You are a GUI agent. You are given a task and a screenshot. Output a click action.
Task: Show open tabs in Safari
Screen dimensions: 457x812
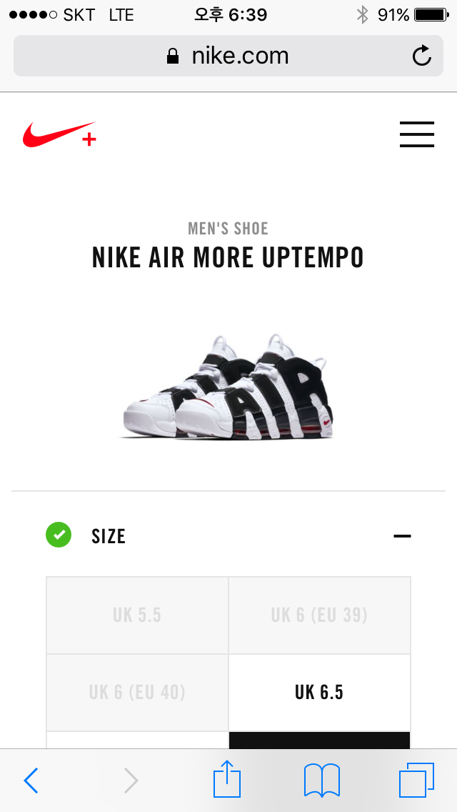pyautogui.click(x=416, y=781)
